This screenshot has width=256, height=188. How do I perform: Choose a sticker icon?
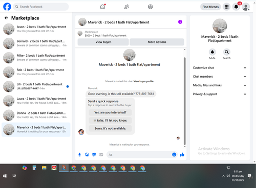(94, 155)
